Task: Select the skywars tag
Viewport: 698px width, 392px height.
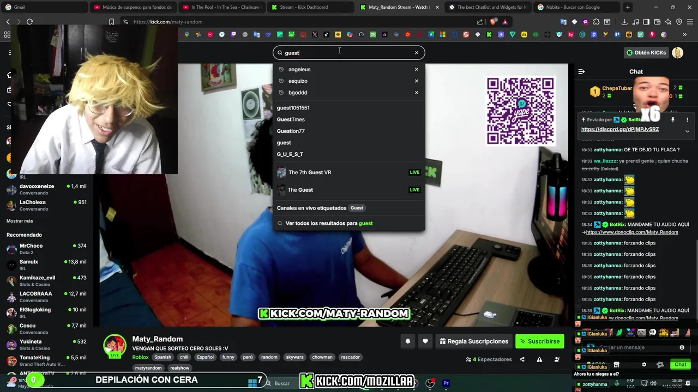Action: click(x=294, y=357)
